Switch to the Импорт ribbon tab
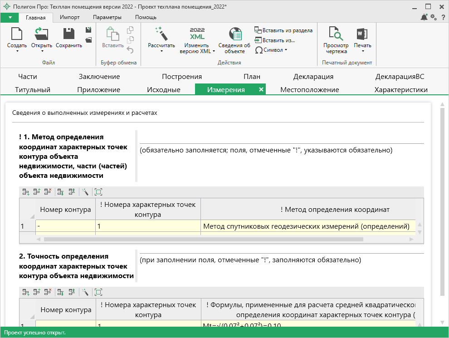Screen dimensions: 449x338 [69, 17]
